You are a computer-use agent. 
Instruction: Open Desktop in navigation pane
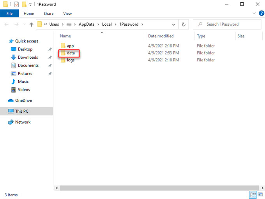[25, 49]
